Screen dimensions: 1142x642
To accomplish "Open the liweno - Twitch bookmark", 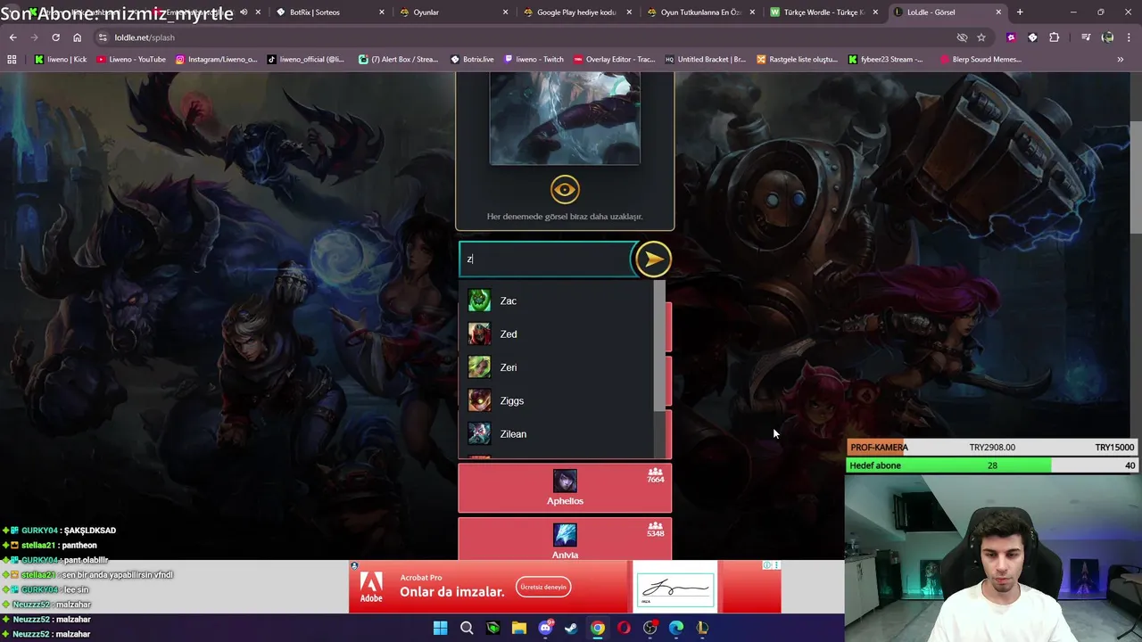I will (x=534, y=59).
